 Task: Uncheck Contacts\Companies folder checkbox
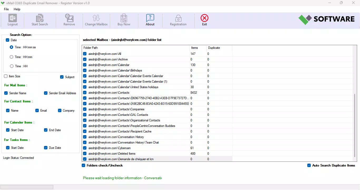85,109
